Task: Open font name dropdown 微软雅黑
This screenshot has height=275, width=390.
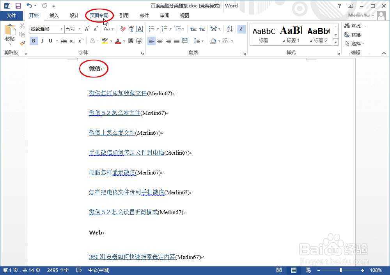Action: [x=62, y=29]
